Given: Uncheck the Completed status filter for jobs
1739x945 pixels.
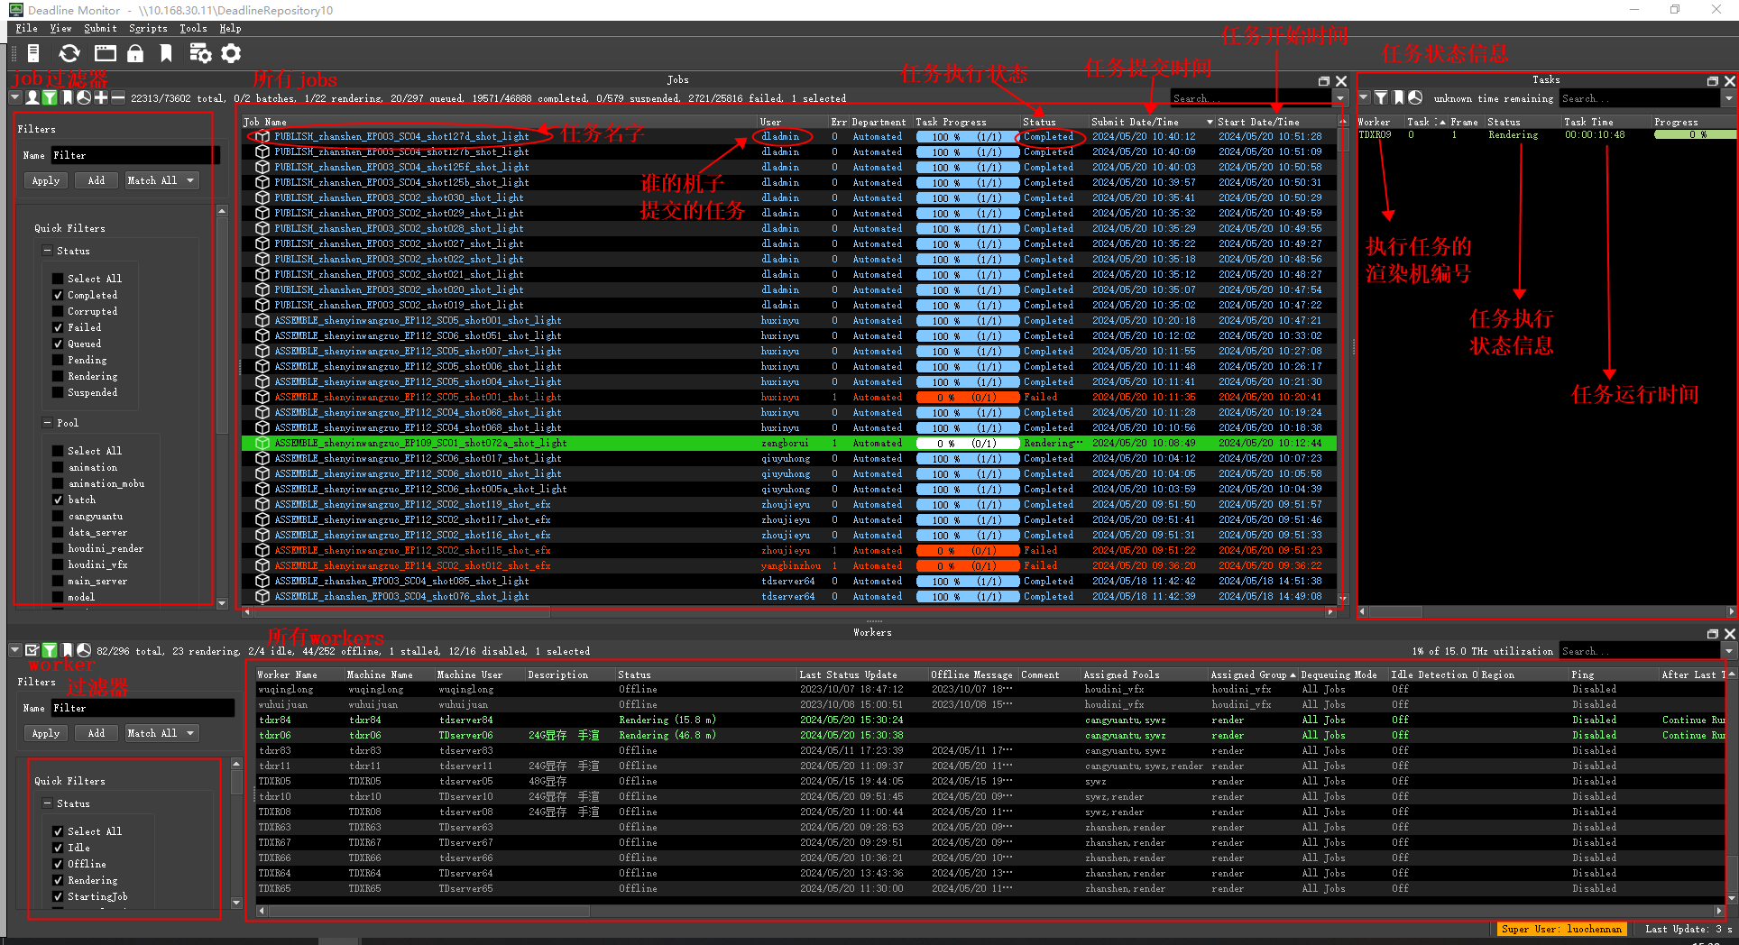Looking at the screenshot, I should coord(59,296).
